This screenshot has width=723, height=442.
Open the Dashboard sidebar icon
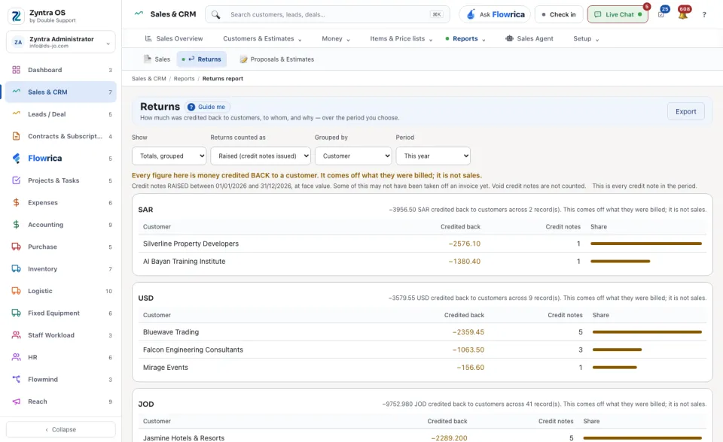(x=16, y=70)
